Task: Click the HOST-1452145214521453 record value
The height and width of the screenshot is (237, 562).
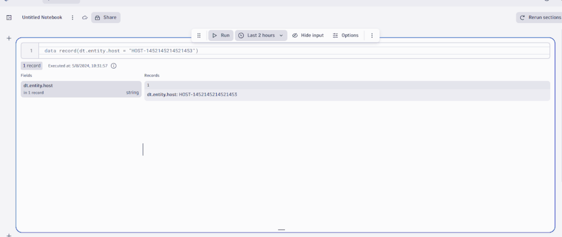Action: 208,94
